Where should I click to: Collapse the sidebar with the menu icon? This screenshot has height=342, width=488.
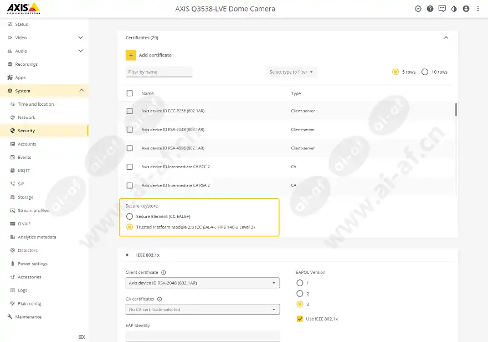[x=81, y=337]
